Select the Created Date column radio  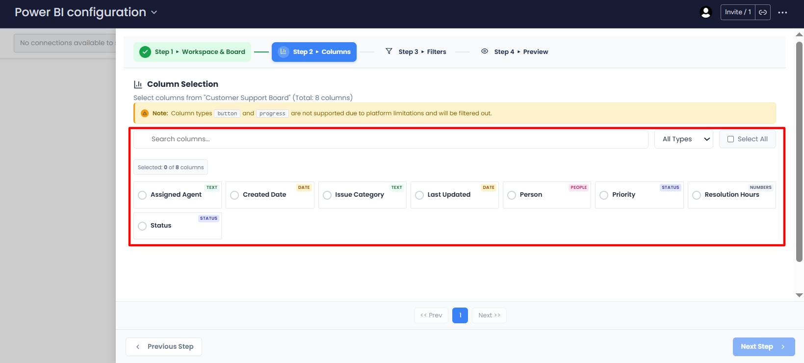pos(234,195)
